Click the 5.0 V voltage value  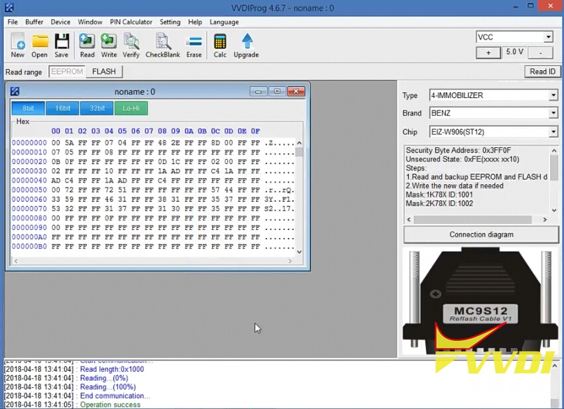514,52
